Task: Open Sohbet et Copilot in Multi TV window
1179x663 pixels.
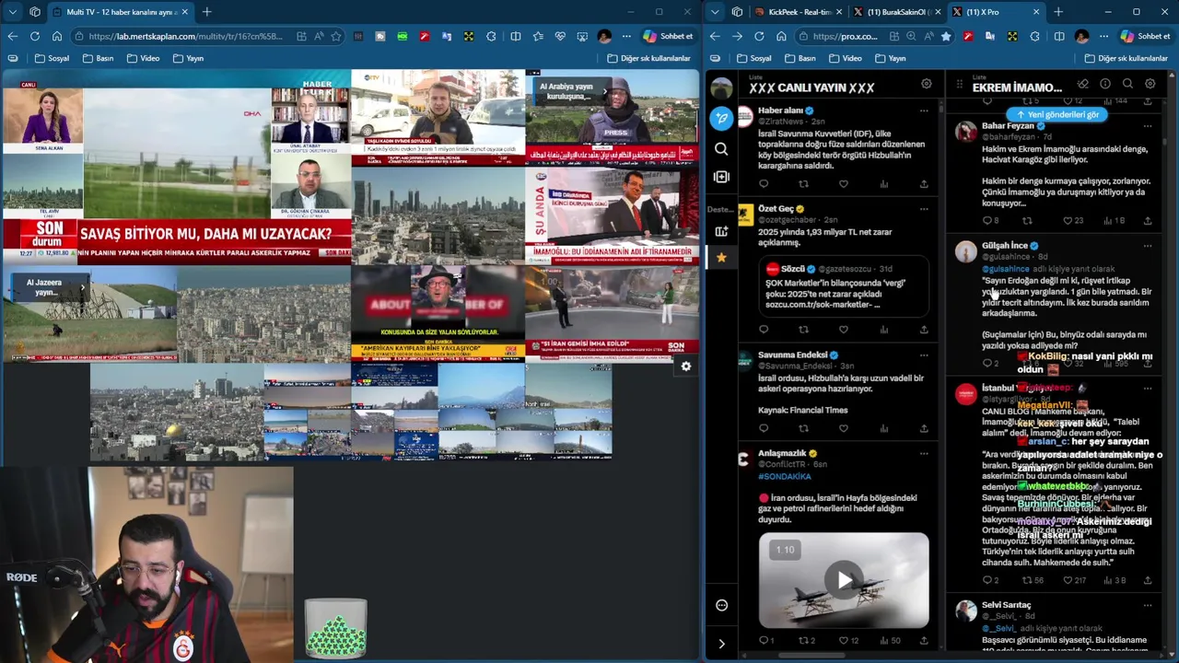Action: 668,36
